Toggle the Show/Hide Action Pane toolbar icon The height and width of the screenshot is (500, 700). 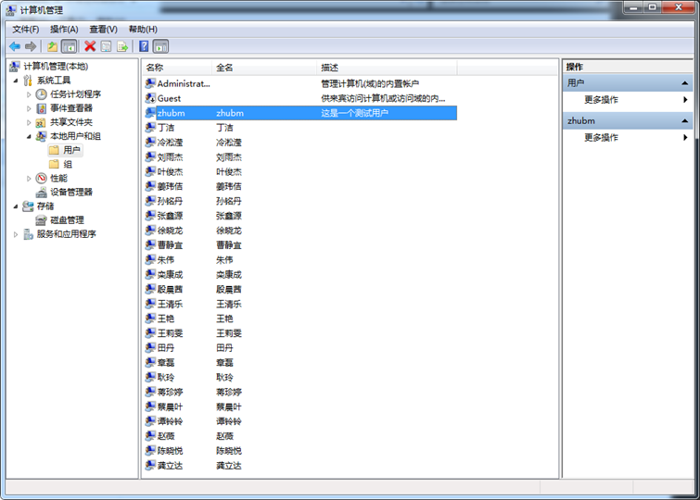click(x=160, y=46)
